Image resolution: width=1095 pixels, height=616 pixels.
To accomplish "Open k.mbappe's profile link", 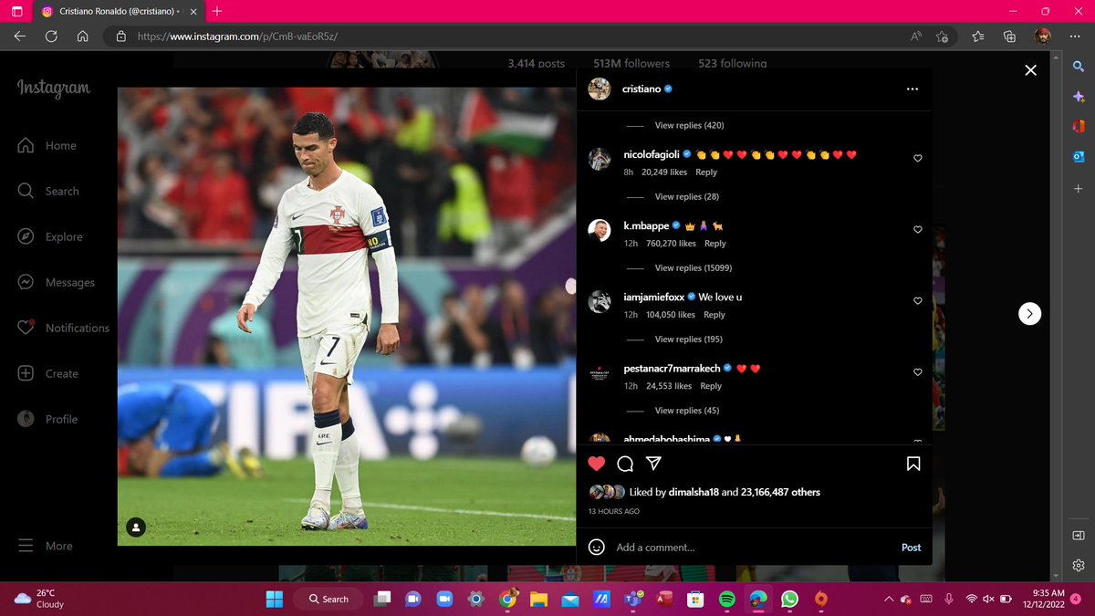I will (646, 225).
